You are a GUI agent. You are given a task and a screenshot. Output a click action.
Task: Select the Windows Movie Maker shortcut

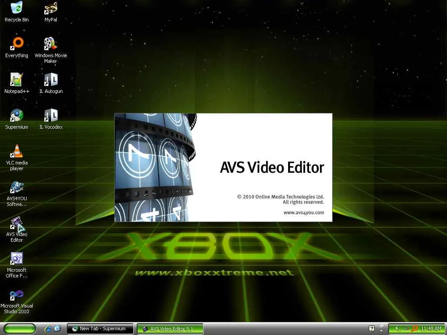click(x=51, y=51)
